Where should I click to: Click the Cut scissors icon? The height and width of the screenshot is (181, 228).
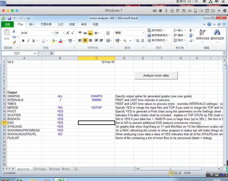click(14, 31)
